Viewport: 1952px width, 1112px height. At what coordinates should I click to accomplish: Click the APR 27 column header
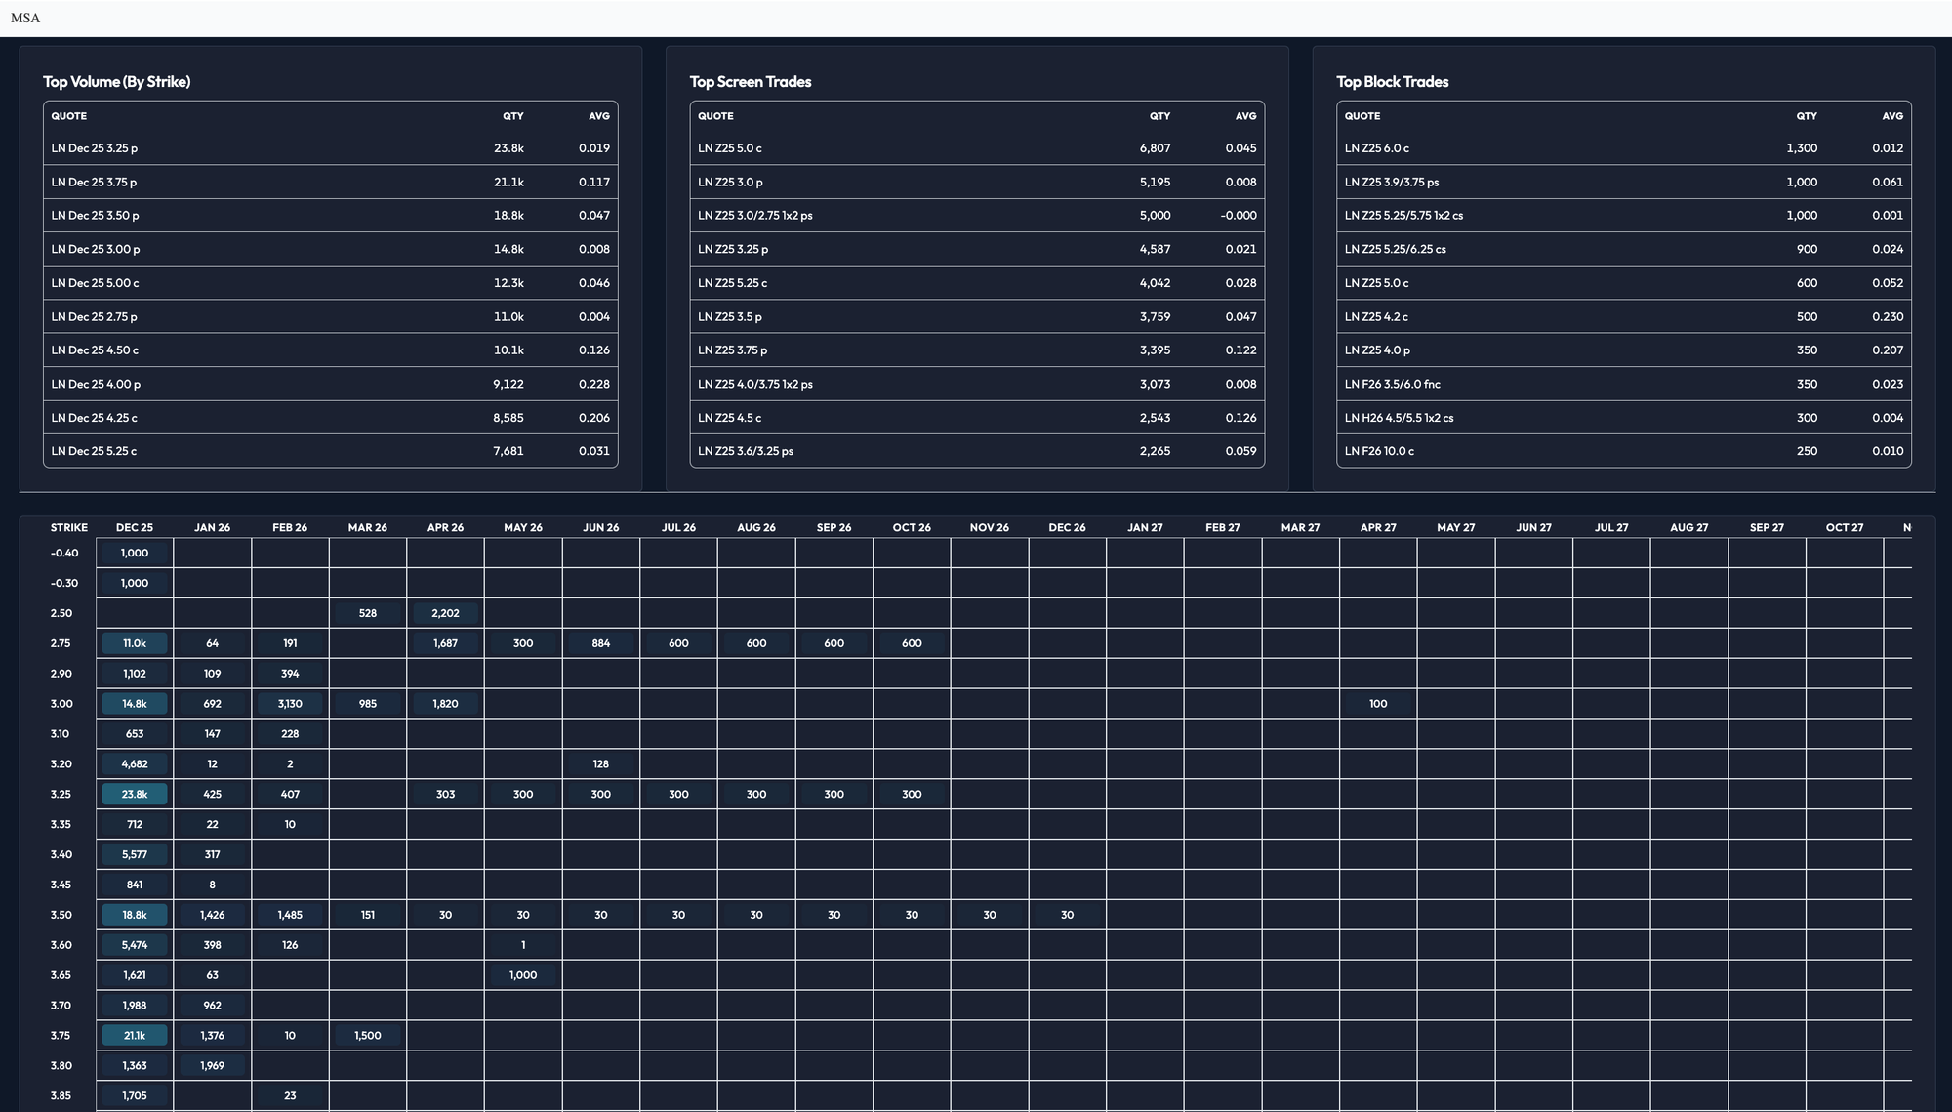click(1378, 528)
